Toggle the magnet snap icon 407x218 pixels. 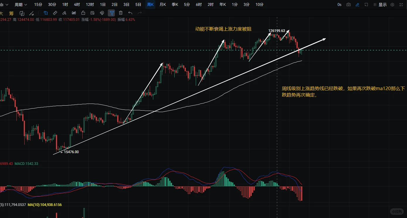(102, 13)
